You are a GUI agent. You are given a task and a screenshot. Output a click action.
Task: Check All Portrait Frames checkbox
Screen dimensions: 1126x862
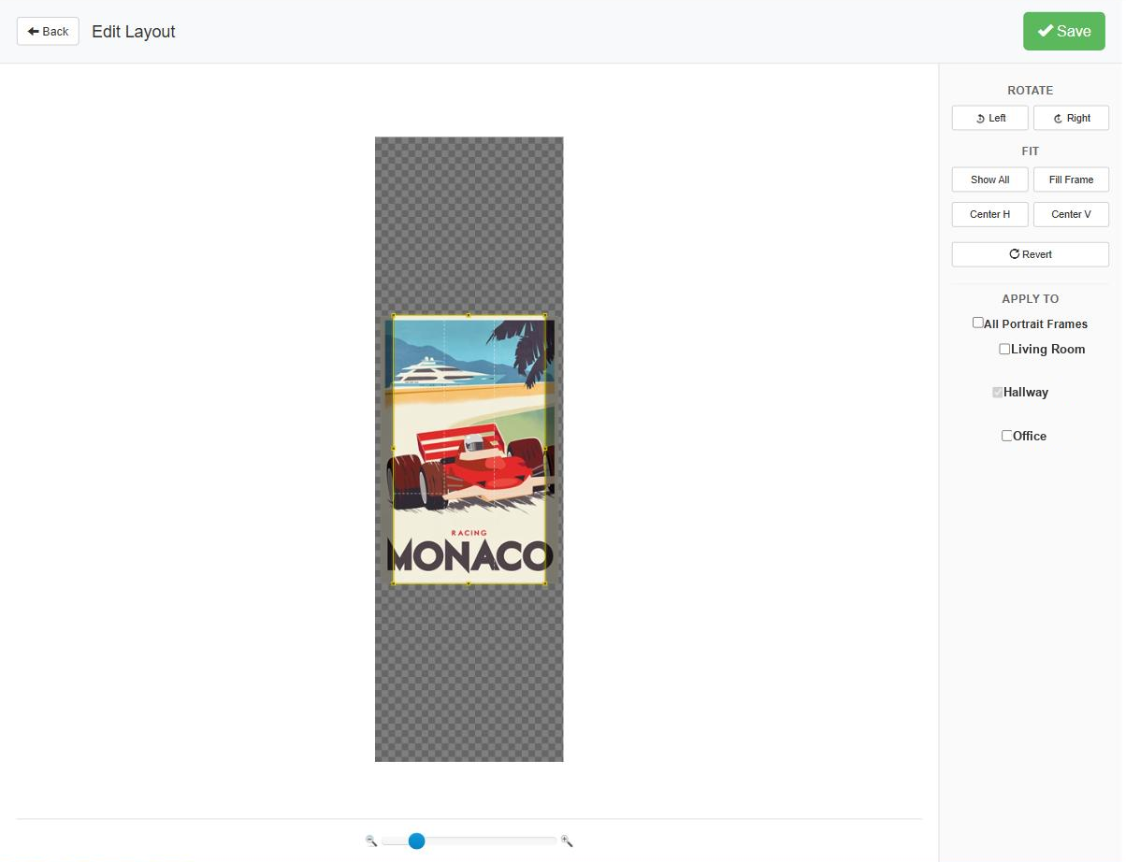[978, 323]
